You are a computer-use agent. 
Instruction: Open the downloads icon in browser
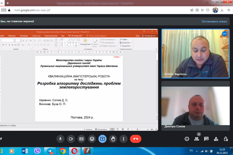click(x=222, y=10)
